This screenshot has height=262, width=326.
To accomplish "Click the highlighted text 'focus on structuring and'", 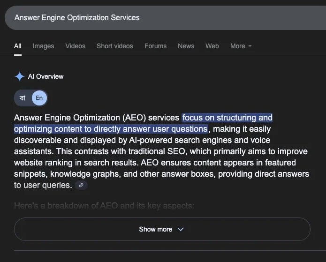I will 227,118.
